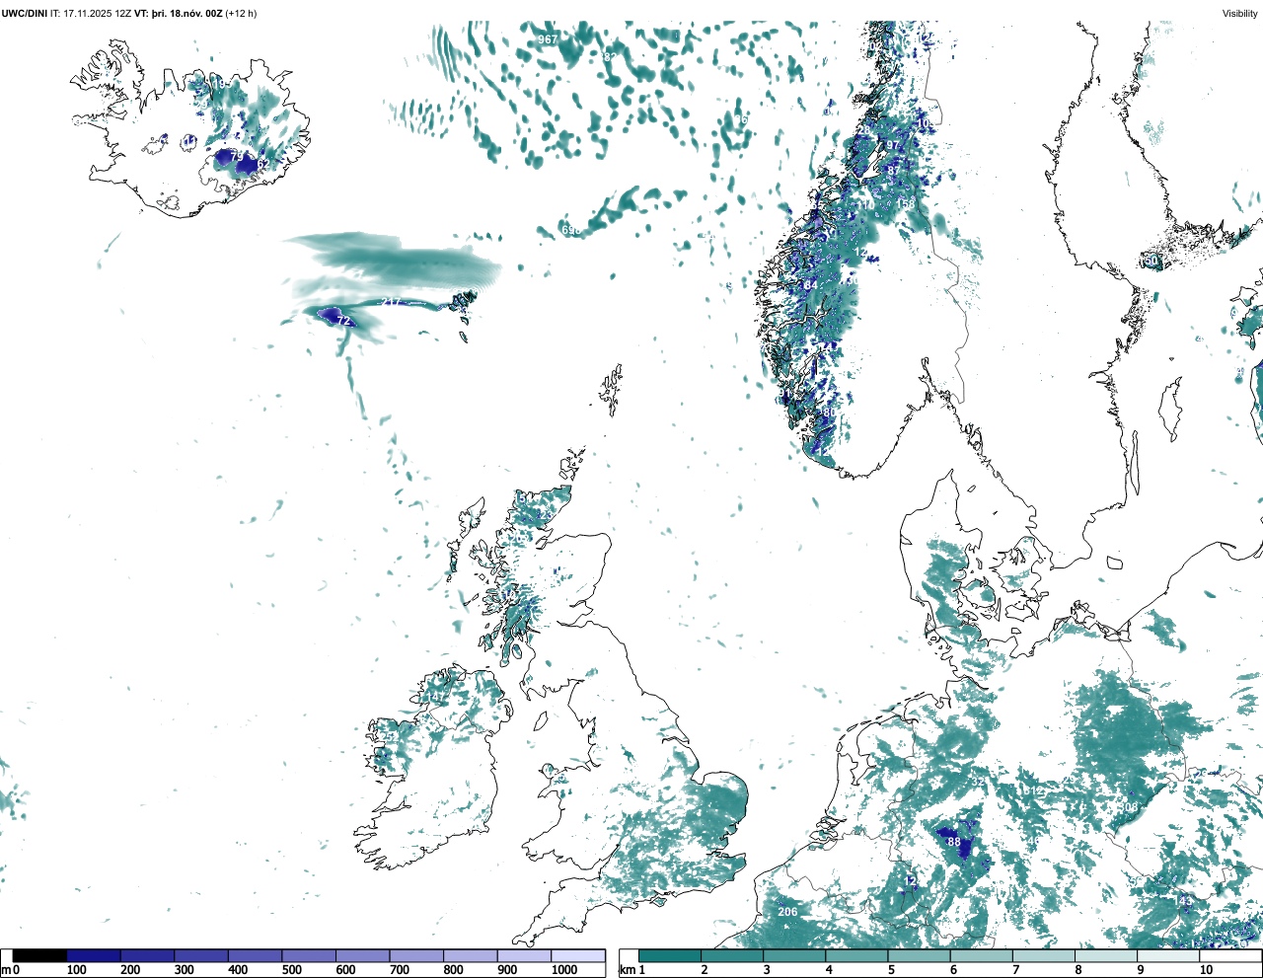Click the '217' value on the map

coord(391,302)
